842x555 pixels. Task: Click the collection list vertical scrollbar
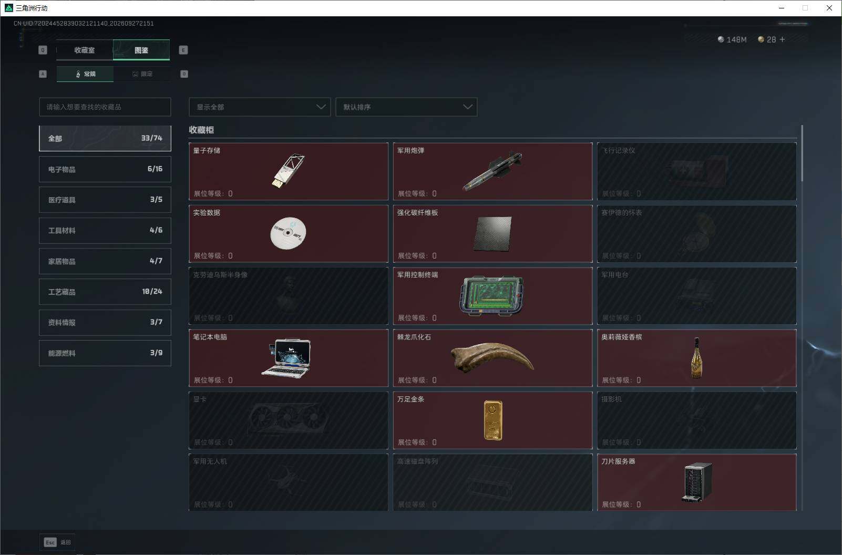802,153
